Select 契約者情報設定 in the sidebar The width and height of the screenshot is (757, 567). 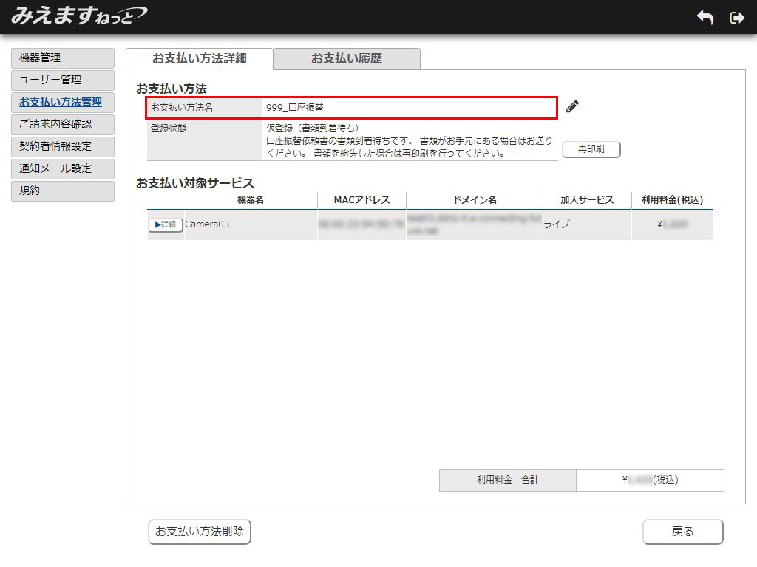(x=63, y=146)
